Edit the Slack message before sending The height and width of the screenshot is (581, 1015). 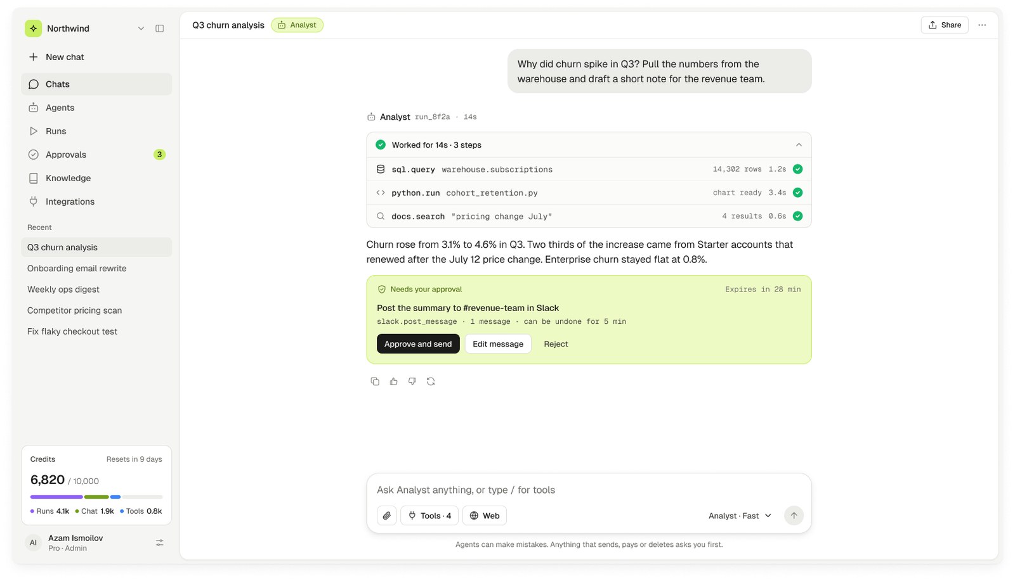[x=498, y=344]
